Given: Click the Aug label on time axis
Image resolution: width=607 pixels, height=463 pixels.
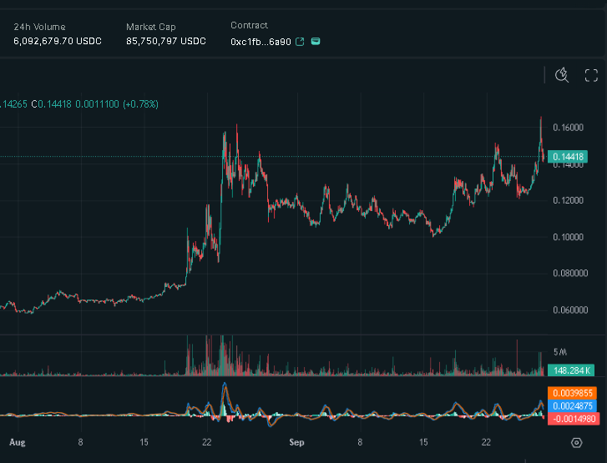Looking at the screenshot, I should [18, 442].
